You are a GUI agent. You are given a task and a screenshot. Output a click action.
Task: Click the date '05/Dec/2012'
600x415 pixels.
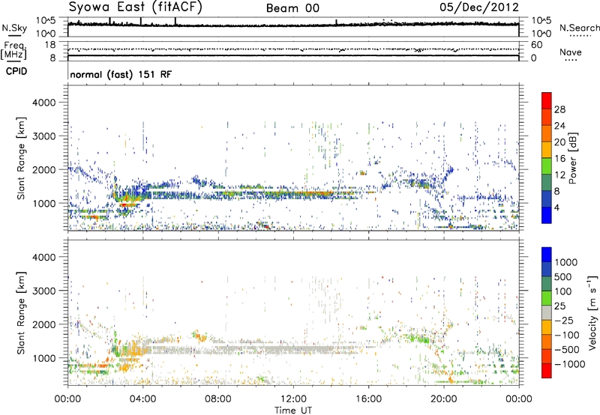pos(479,7)
